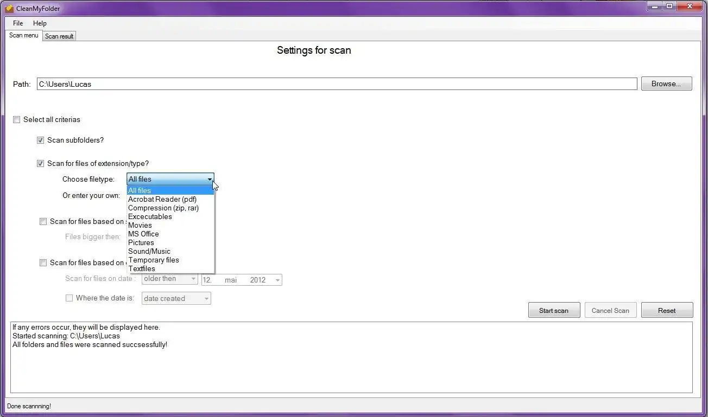The height and width of the screenshot is (417, 708).
Task: Toggle Select all criterias checkbox
Action: (x=17, y=119)
